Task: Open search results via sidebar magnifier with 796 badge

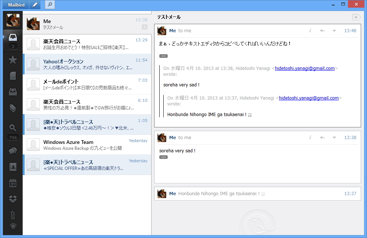Action: 12,128
